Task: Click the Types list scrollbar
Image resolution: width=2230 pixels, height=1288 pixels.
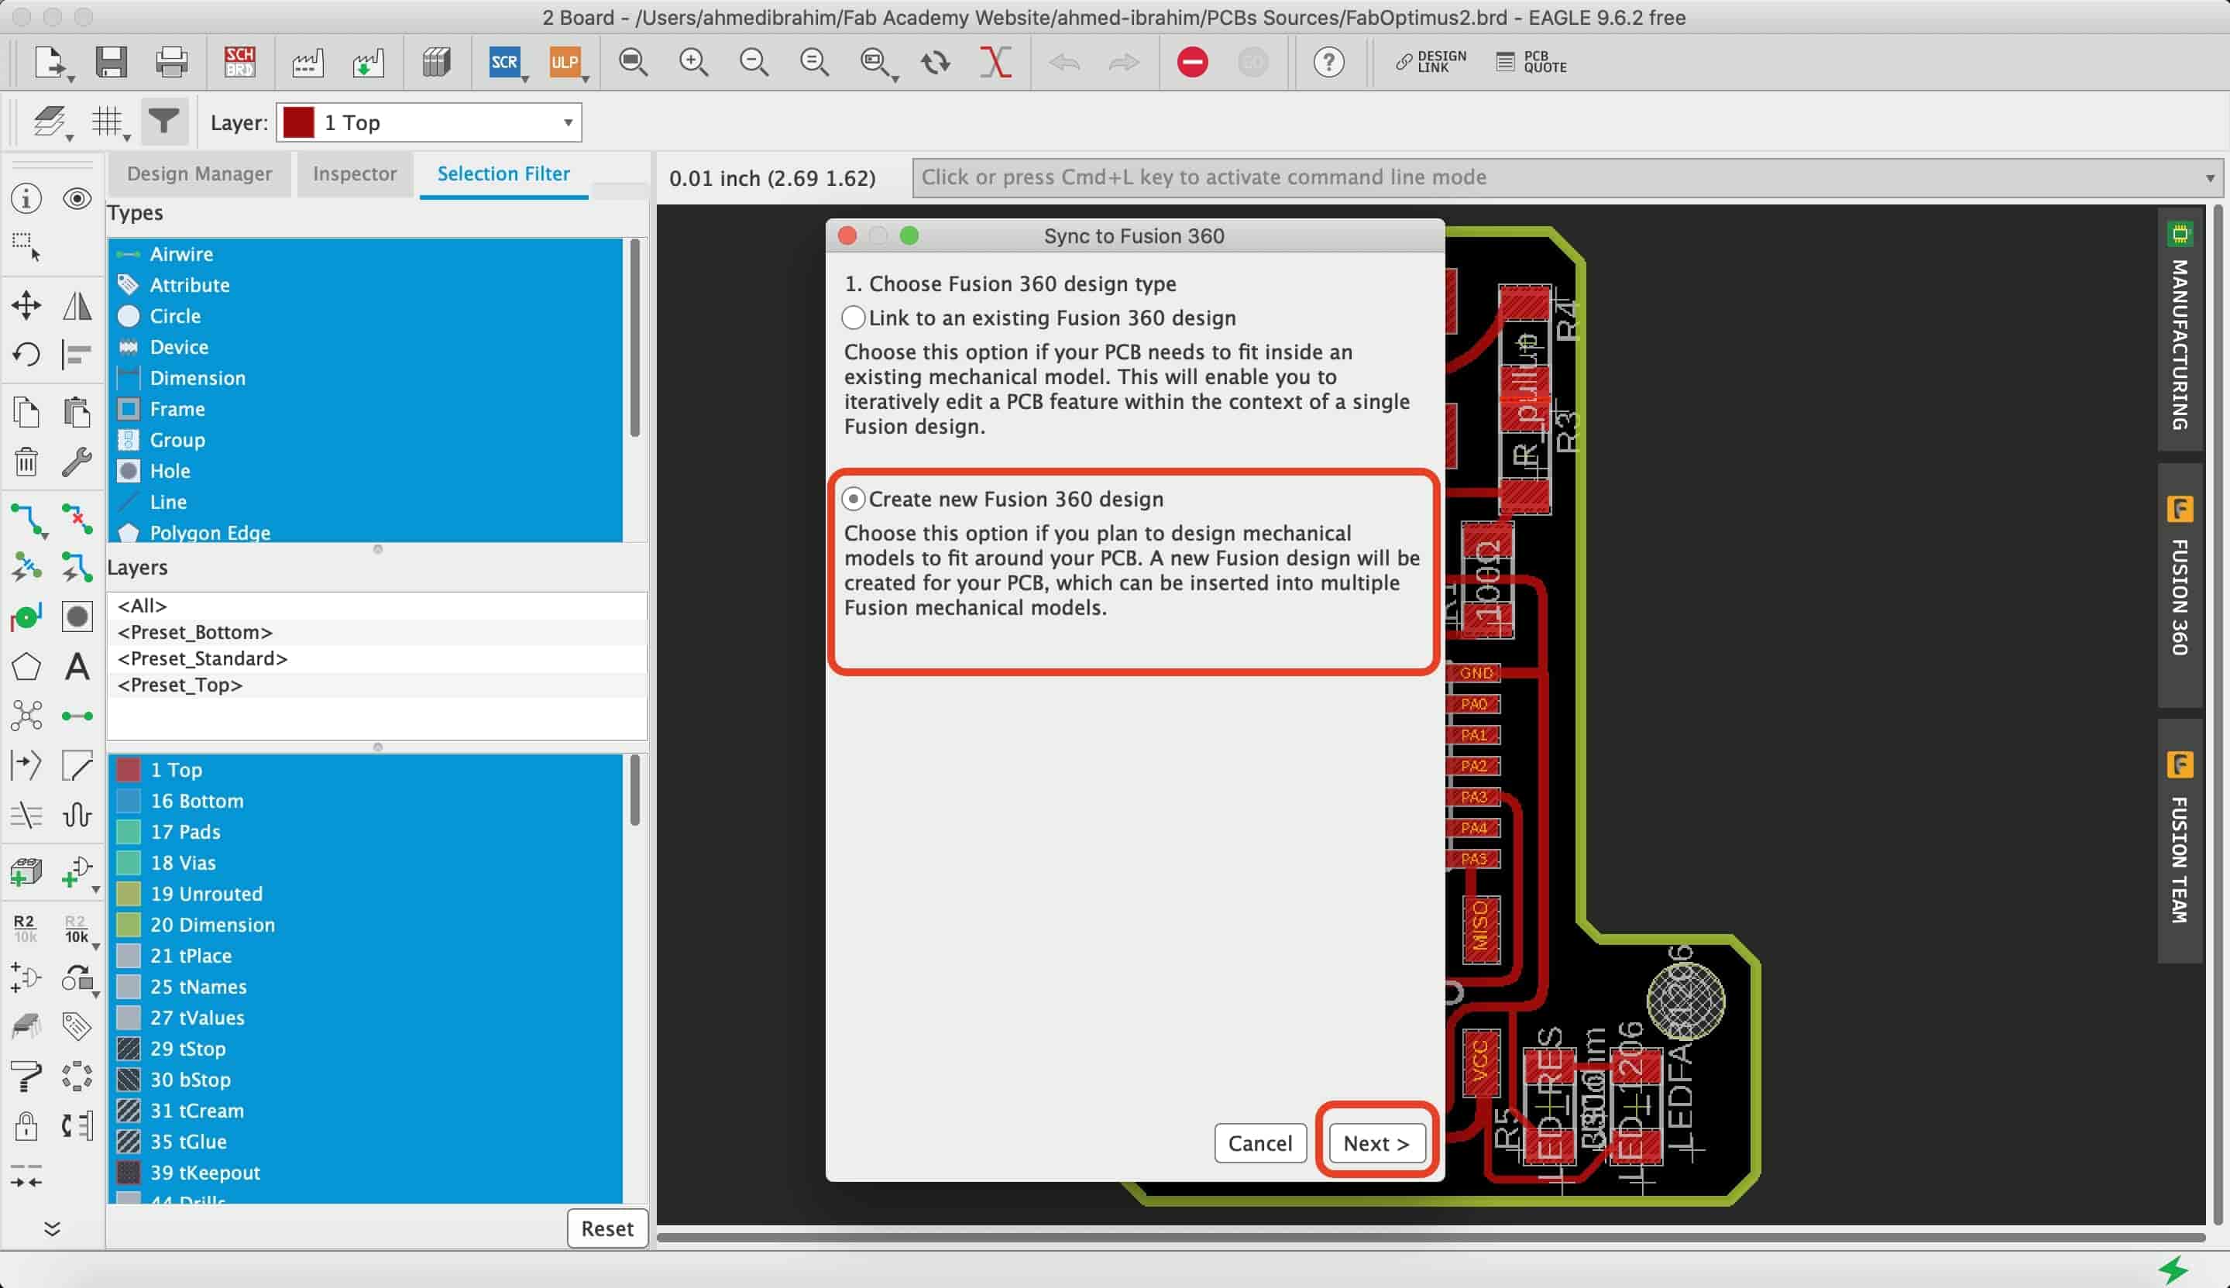Action: 634,338
